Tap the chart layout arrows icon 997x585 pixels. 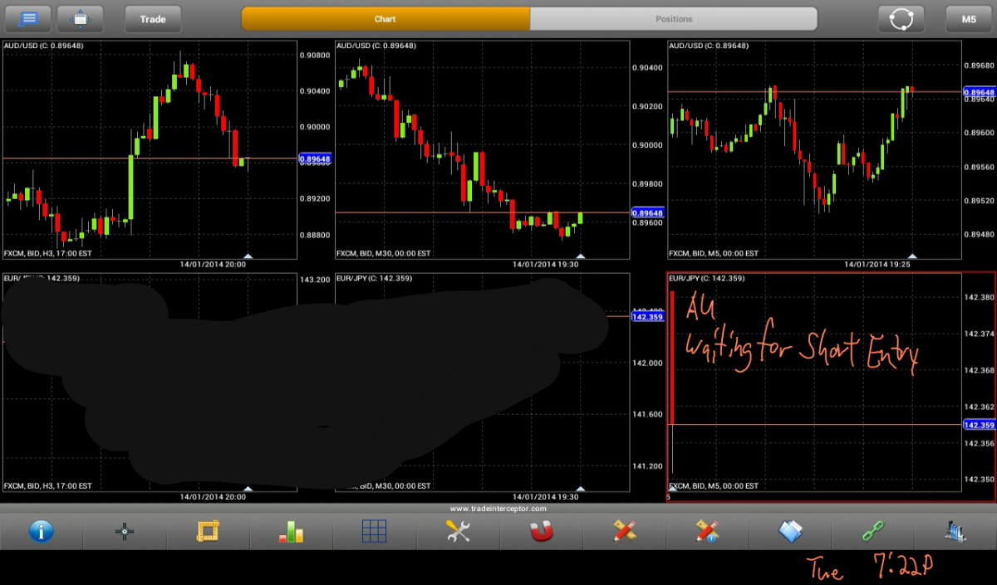[x=80, y=18]
